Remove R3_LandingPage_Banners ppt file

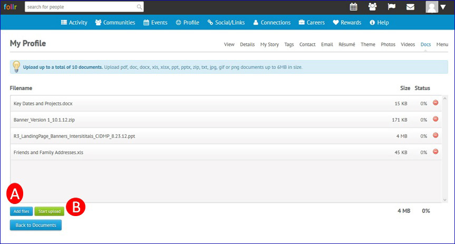tap(435, 135)
